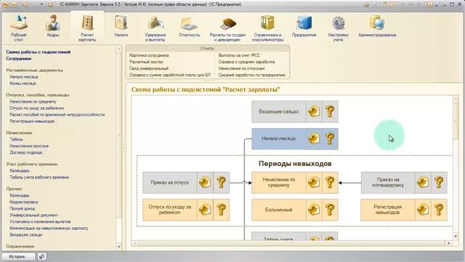The width and height of the screenshot is (465, 262).
Task: Show help for Регистрация невыходов block
Action: (x=439, y=210)
